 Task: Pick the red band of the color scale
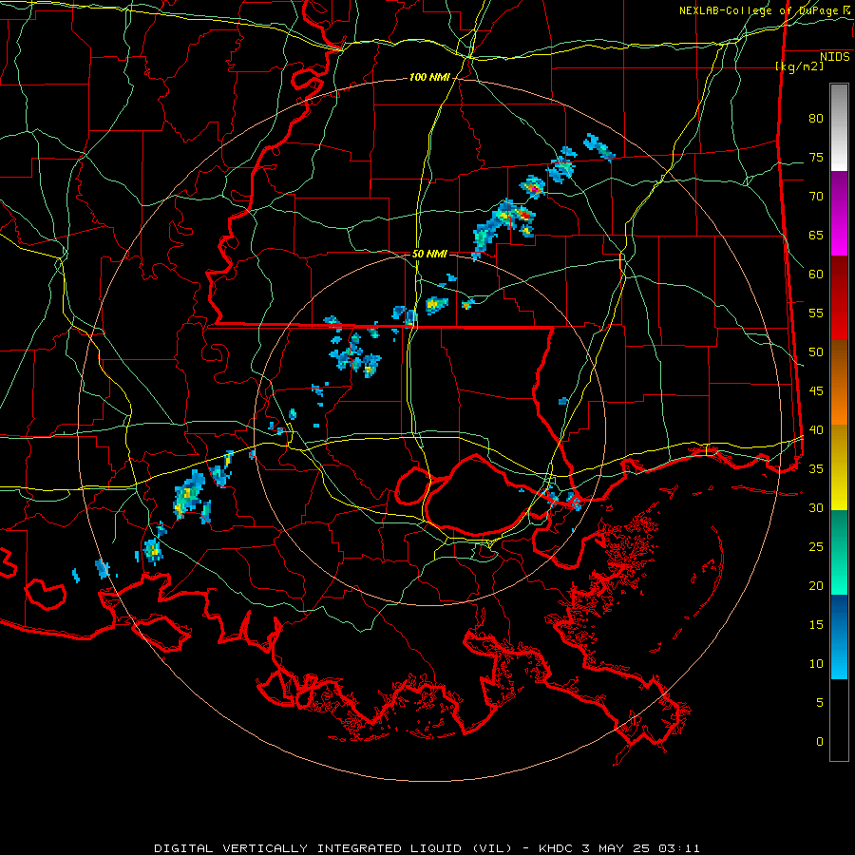(x=839, y=298)
